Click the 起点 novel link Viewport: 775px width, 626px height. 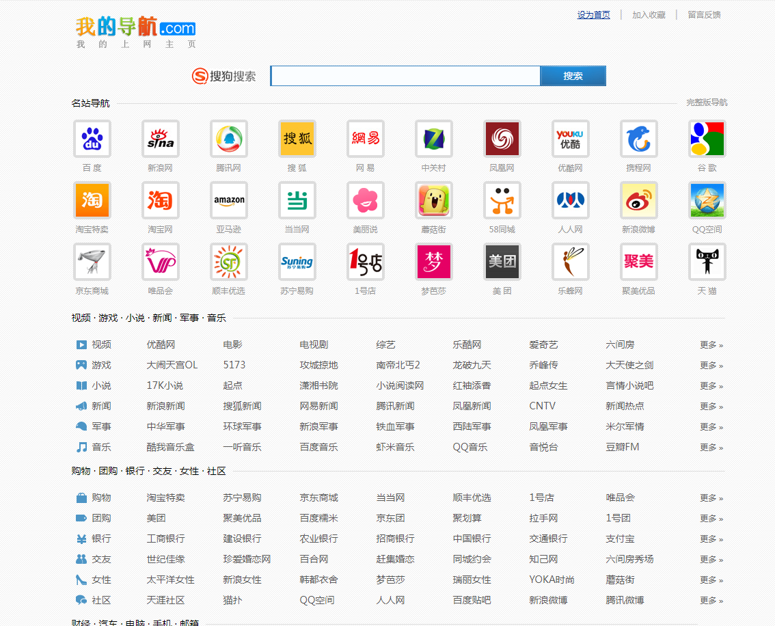pos(233,386)
